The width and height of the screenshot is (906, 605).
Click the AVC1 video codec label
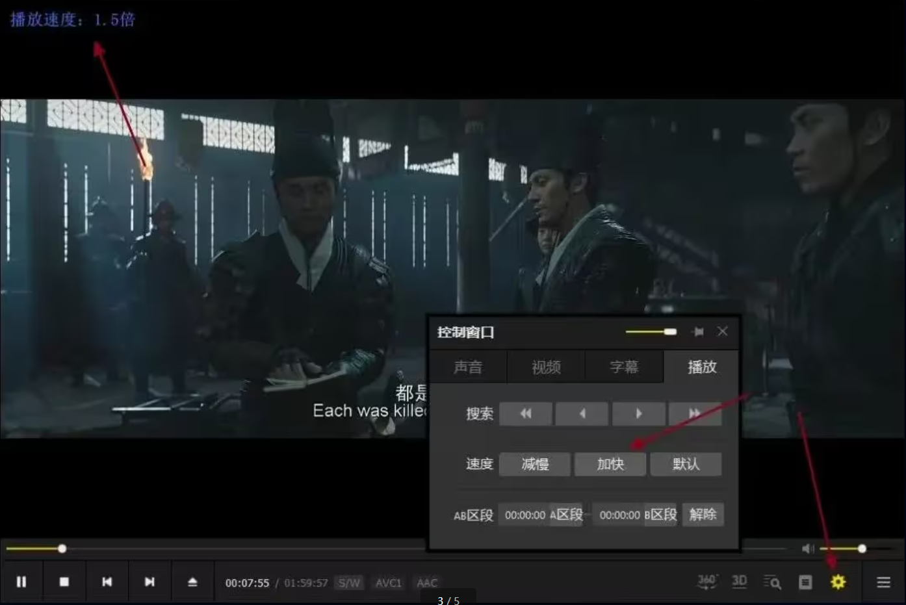coord(389,583)
